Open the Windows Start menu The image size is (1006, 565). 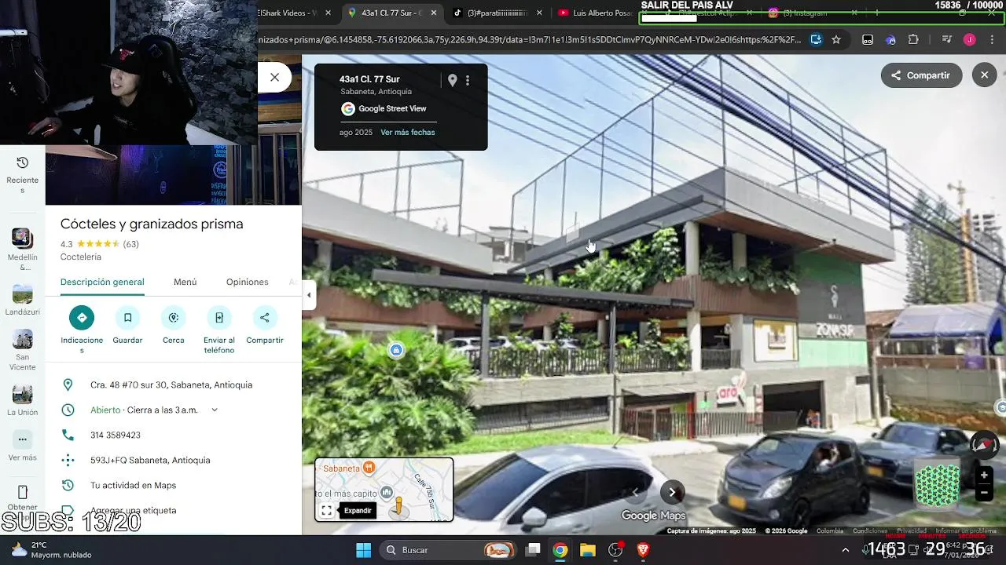(363, 550)
